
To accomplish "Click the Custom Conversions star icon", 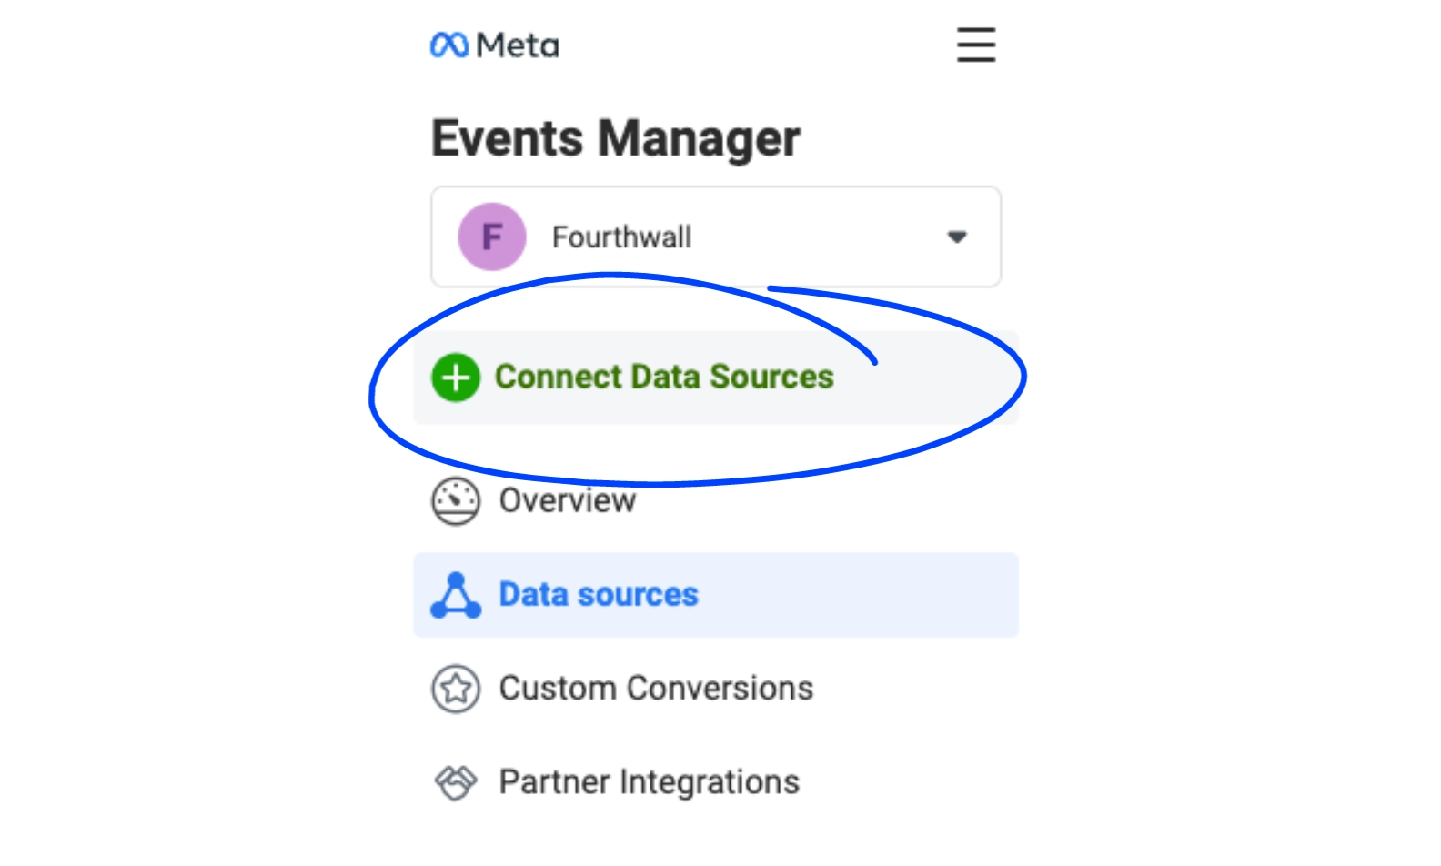I will 456,689.
